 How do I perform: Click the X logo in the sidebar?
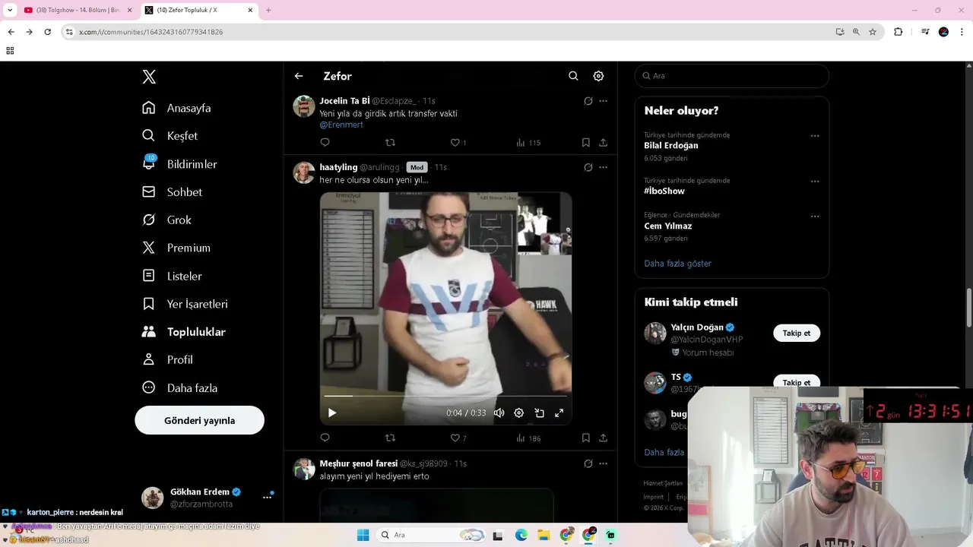point(149,77)
